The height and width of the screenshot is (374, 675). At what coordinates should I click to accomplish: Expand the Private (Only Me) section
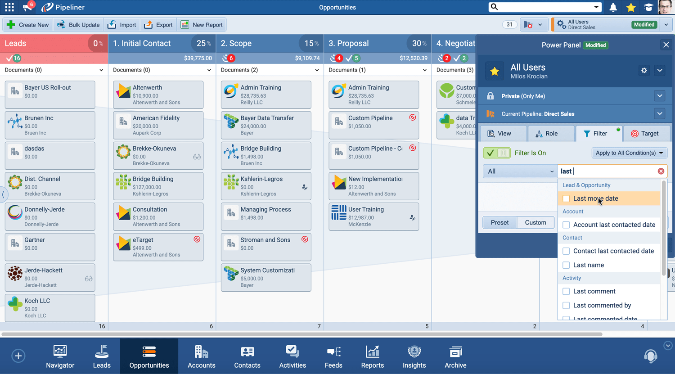coord(660,96)
